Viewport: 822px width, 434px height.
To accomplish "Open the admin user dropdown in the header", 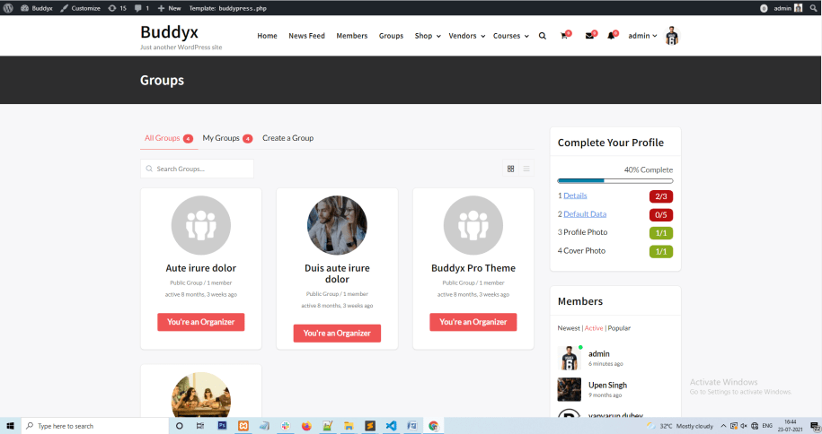I will coord(642,36).
